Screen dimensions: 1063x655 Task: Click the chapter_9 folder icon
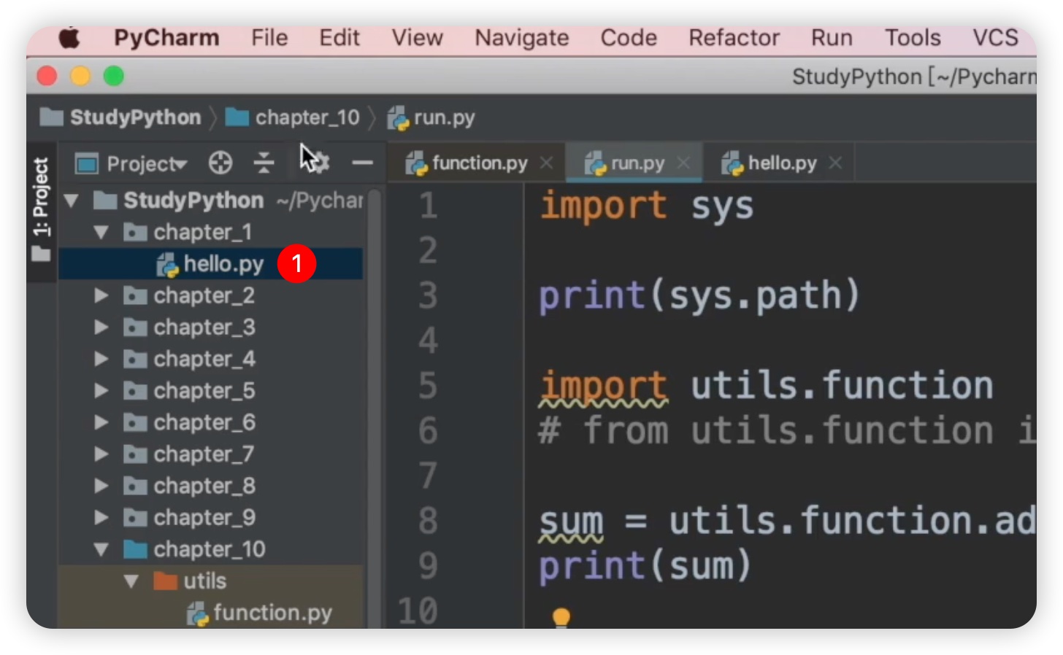135,518
